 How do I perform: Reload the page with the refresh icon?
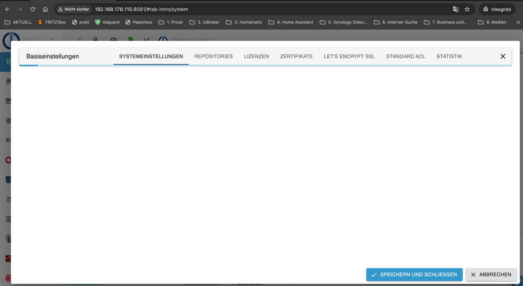click(33, 9)
